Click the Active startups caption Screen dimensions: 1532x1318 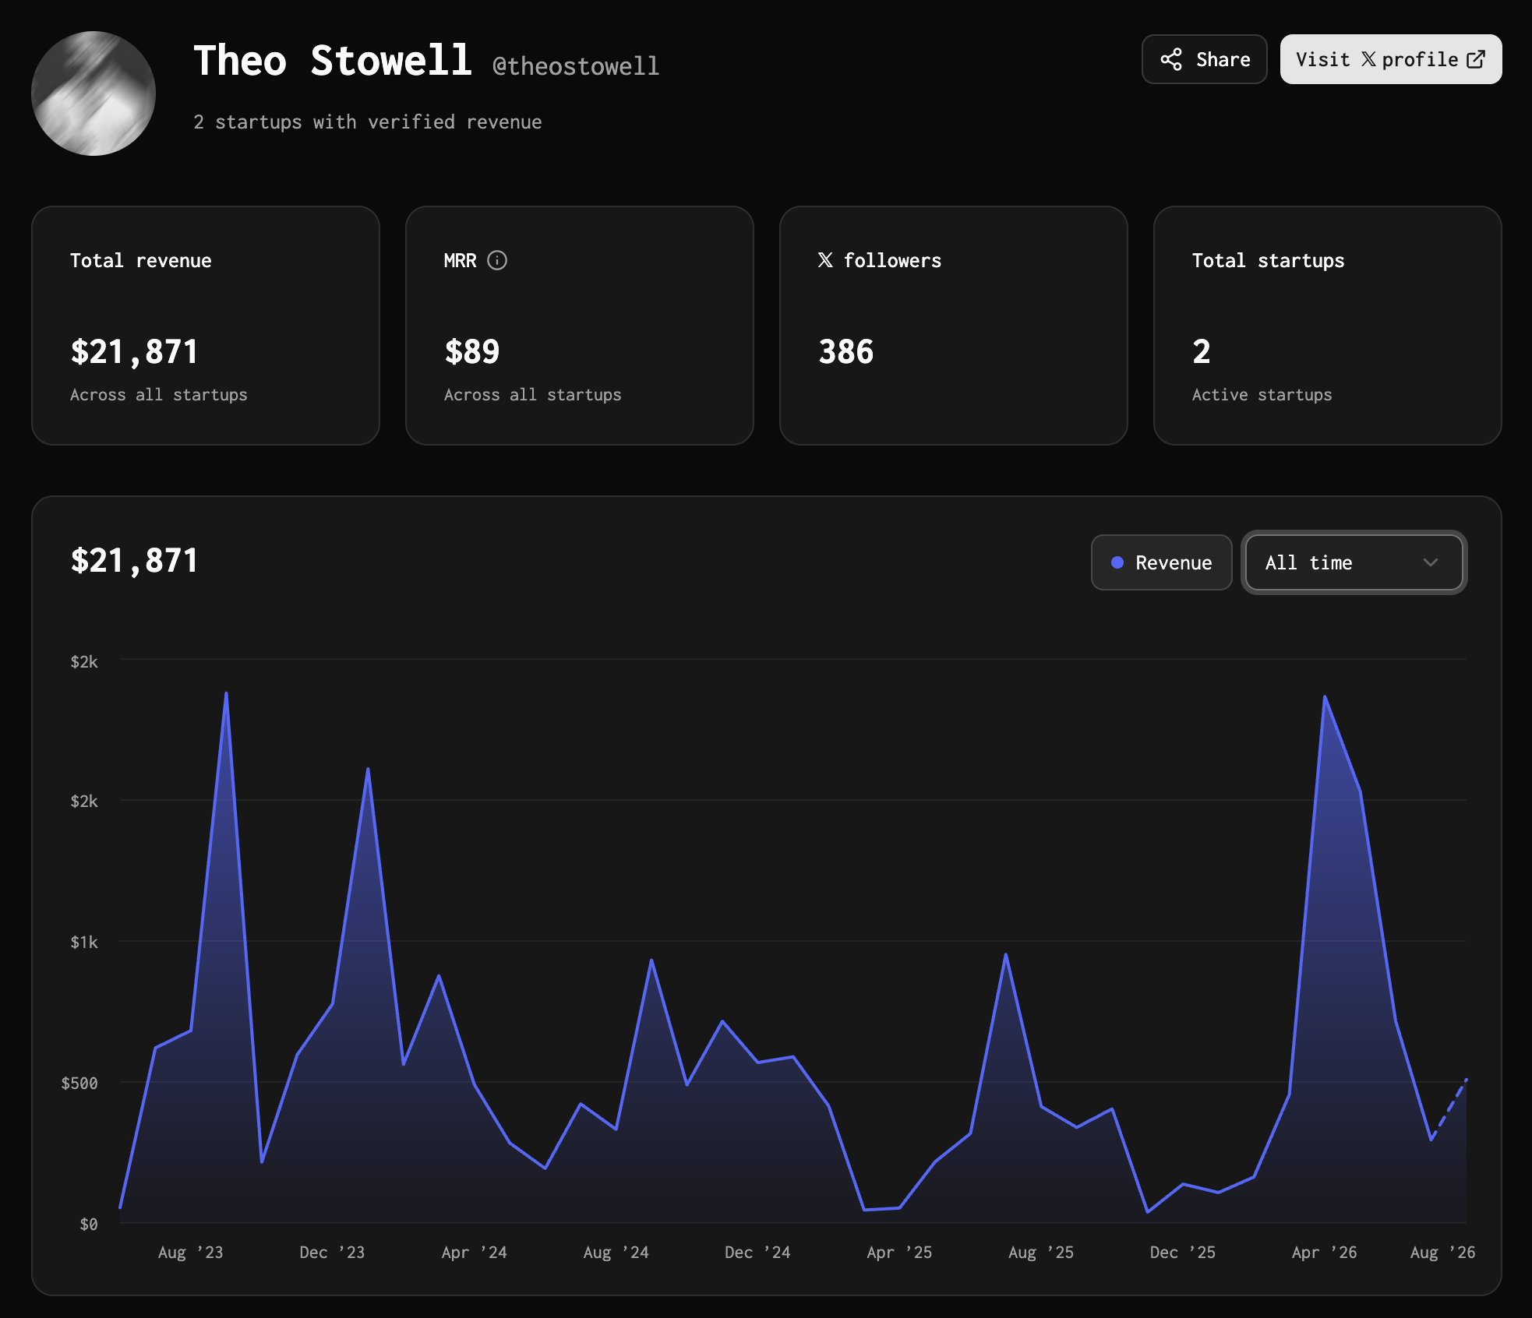click(1262, 395)
